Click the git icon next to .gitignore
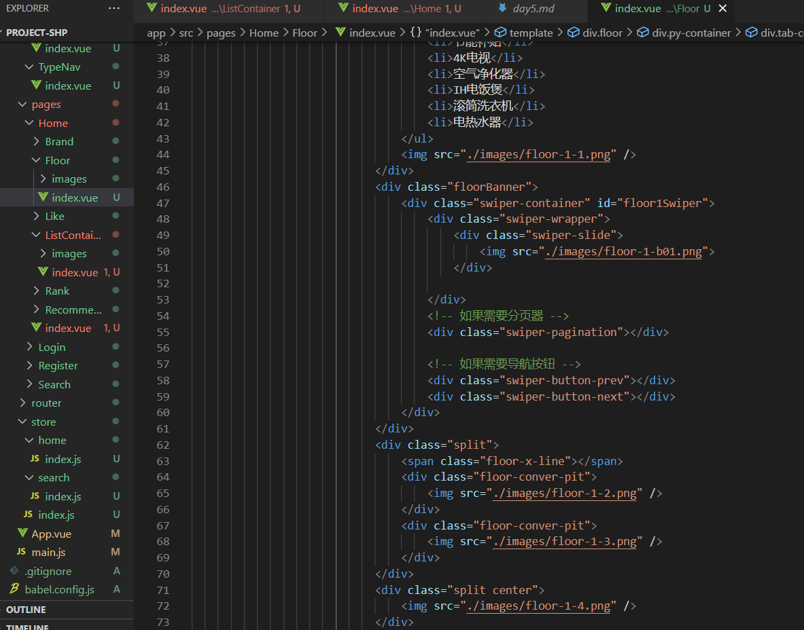This screenshot has height=630, width=804. [x=14, y=571]
